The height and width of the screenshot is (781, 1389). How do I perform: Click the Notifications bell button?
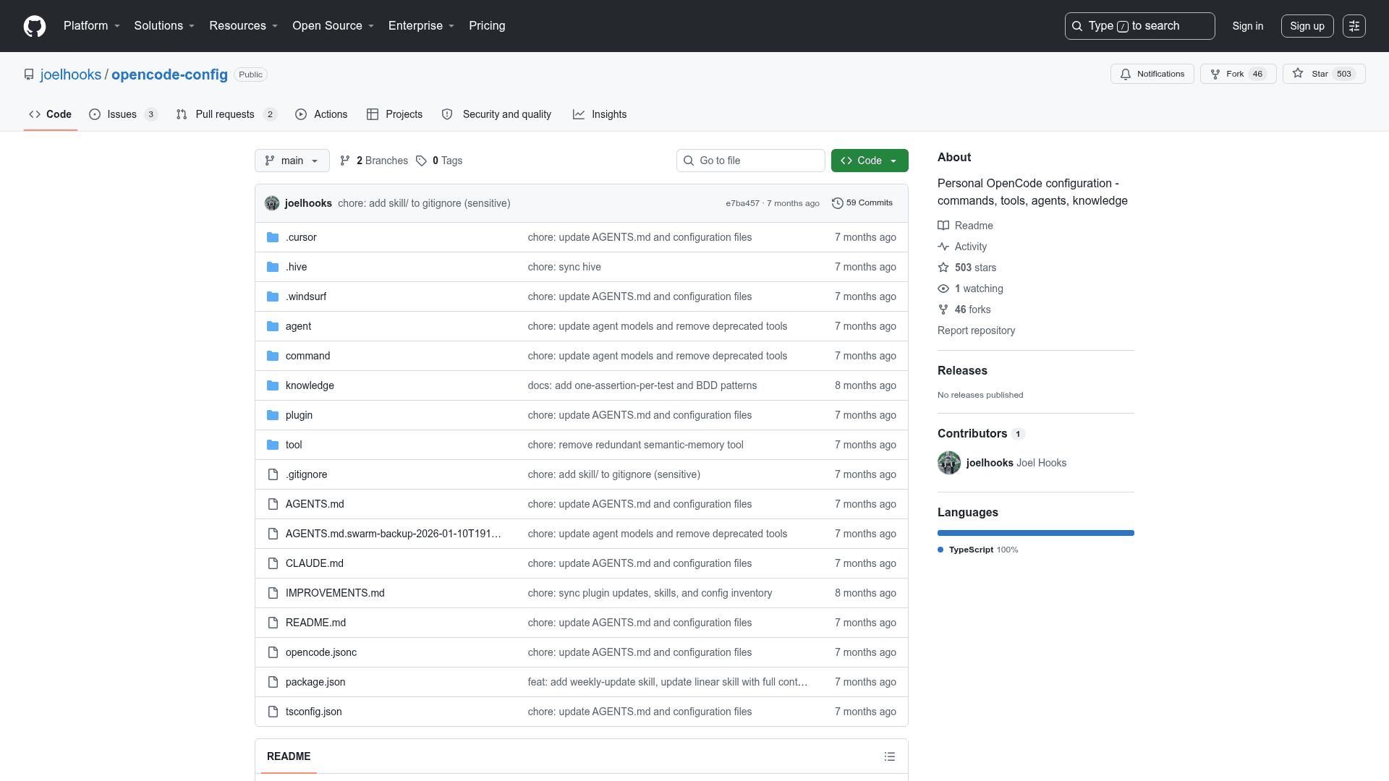(x=1152, y=74)
